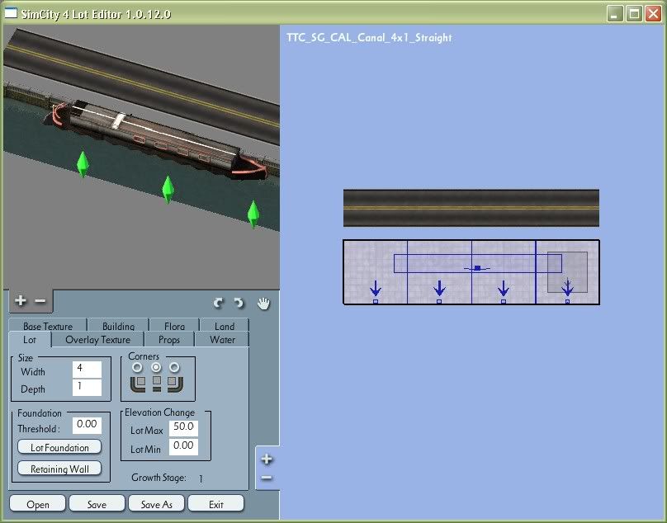Click the left rounded corner shape icon
The image size is (667, 523).
(x=138, y=384)
